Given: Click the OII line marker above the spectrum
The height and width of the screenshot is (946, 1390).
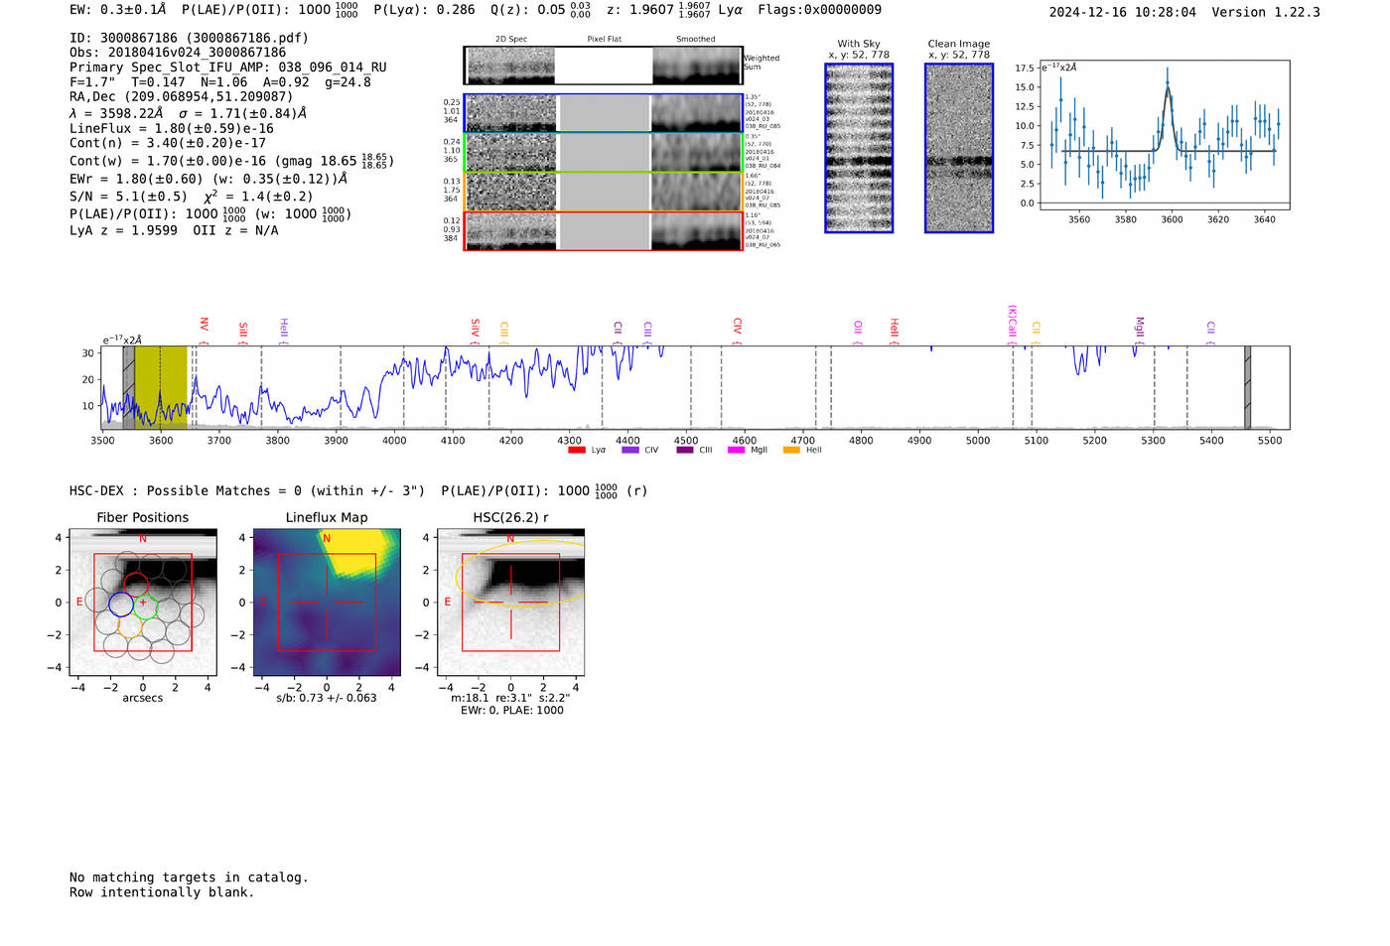Looking at the screenshot, I should [859, 332].
